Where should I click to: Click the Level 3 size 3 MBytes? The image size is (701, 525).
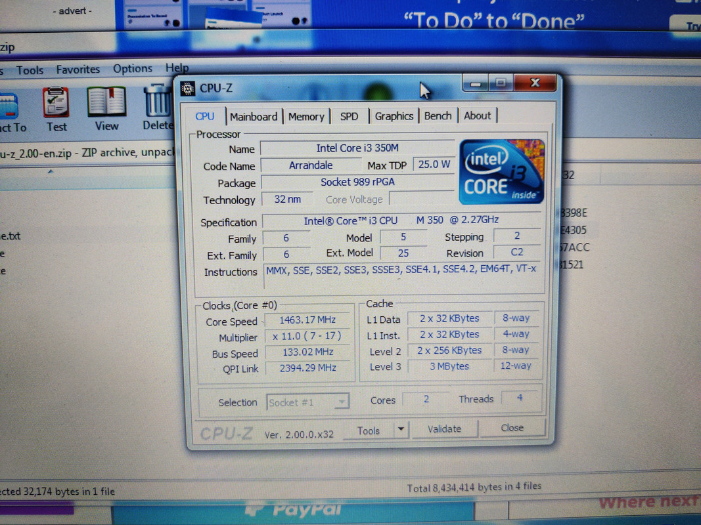[449, 367]
